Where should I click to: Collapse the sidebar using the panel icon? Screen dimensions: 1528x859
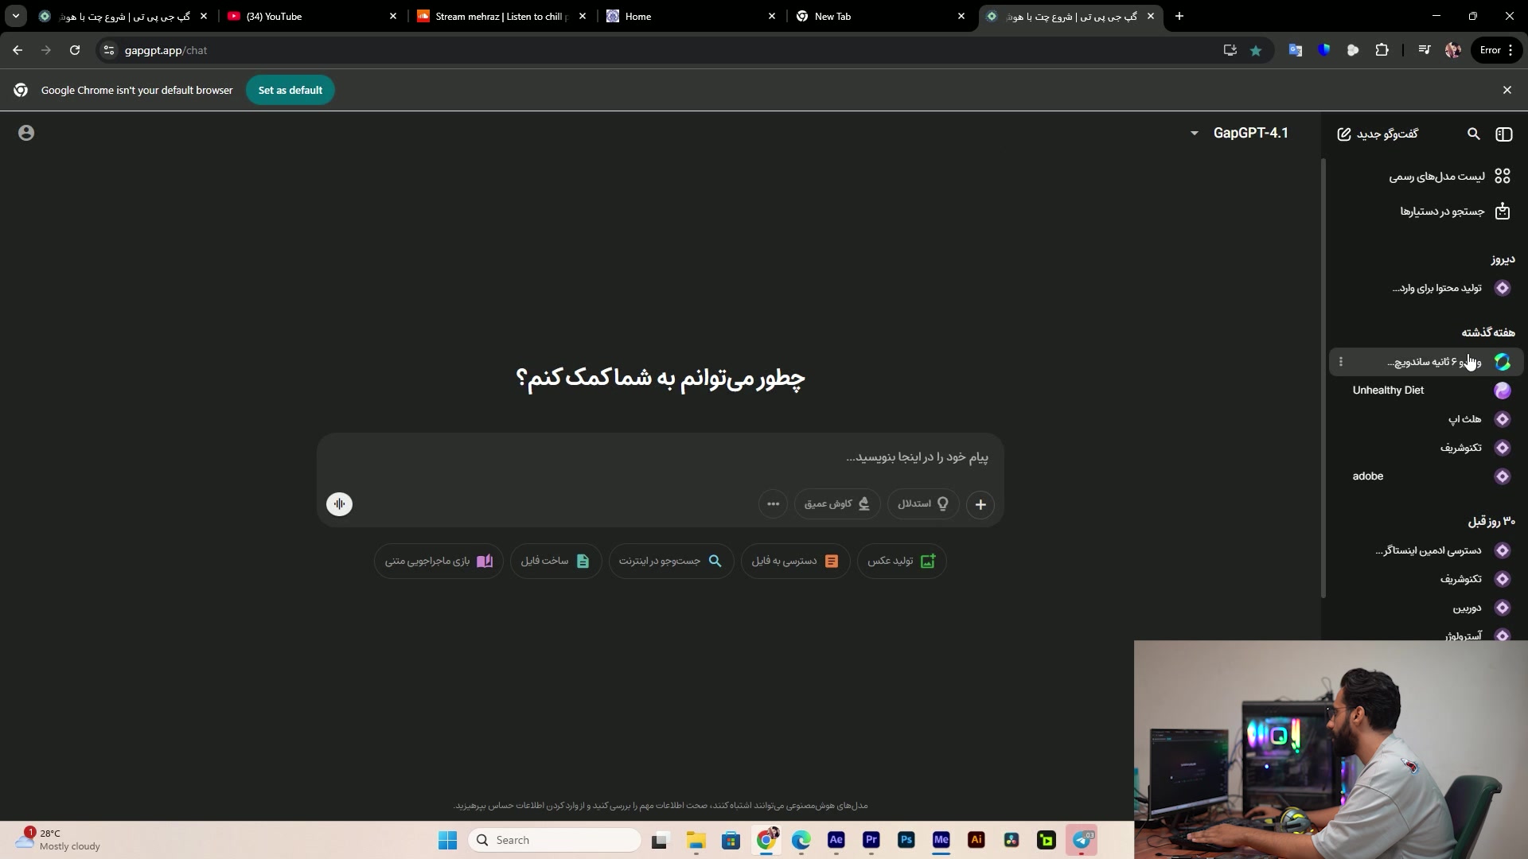pos(1503,134)
